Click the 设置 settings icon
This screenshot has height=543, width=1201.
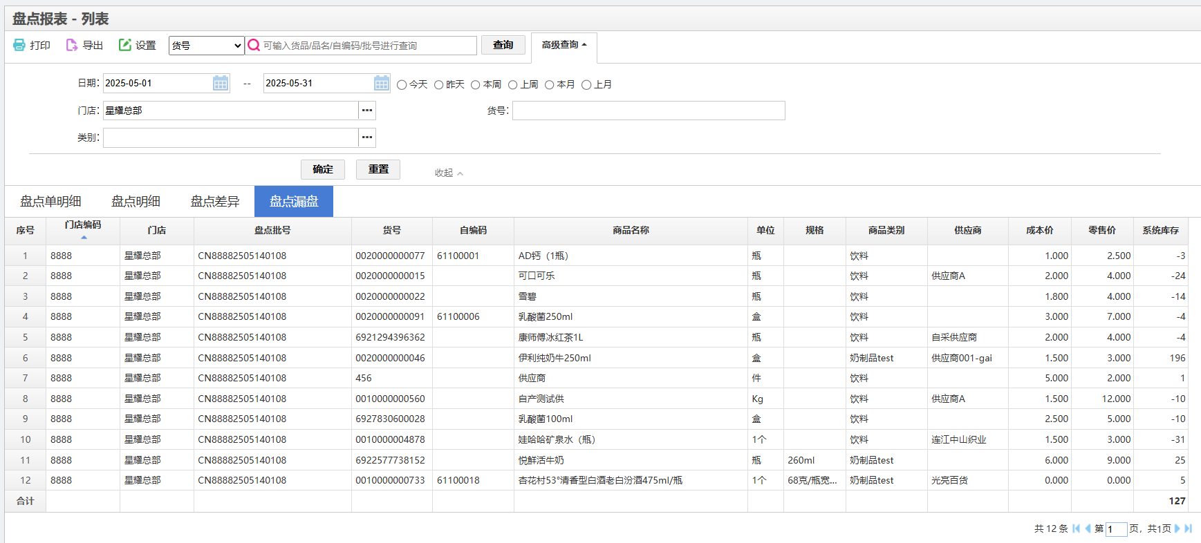pos(125,45)
